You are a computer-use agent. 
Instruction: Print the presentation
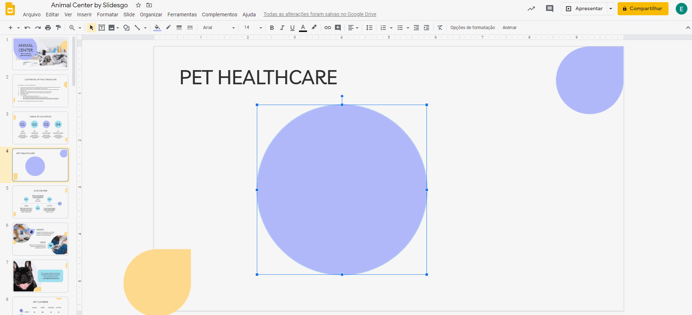48,28
